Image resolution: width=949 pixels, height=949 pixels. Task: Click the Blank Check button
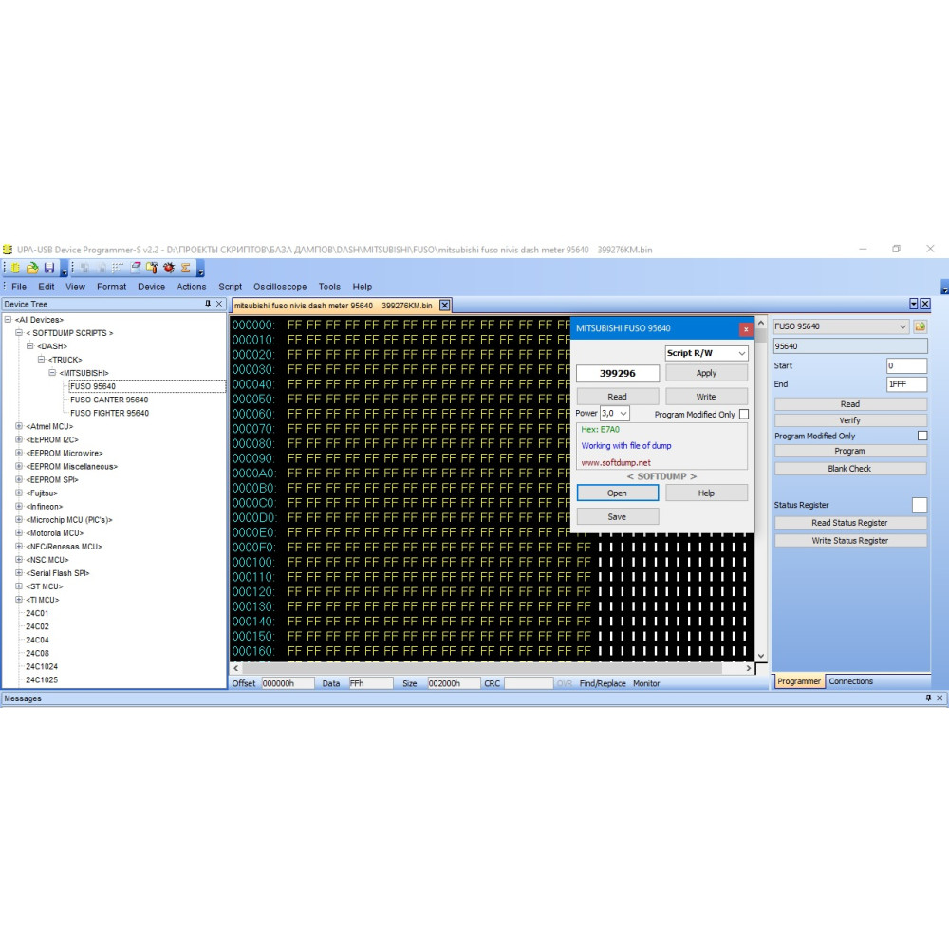coord(849,469)
